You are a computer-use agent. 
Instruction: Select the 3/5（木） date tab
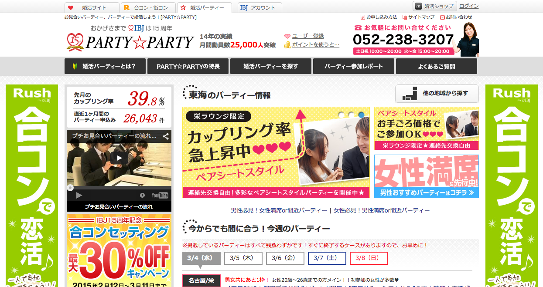click(x=243, y=258)
